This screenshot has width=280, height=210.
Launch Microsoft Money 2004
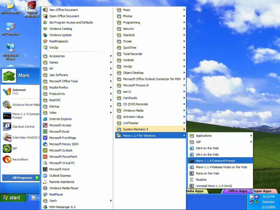(x=77, y=144)
